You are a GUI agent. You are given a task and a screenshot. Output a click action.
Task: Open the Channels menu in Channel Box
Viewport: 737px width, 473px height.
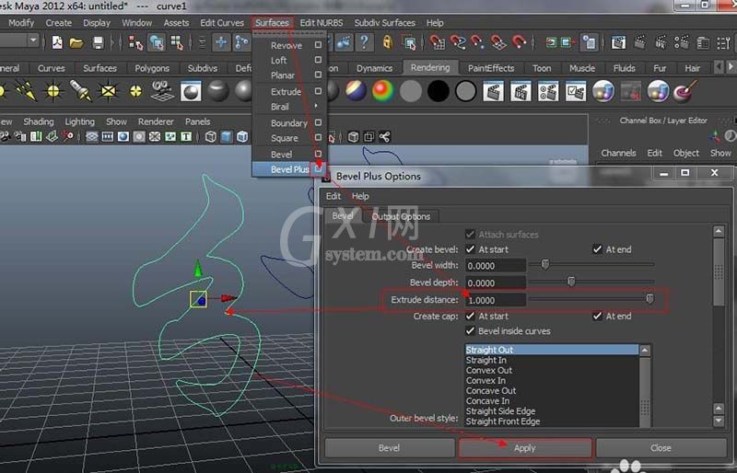point(618,153)
